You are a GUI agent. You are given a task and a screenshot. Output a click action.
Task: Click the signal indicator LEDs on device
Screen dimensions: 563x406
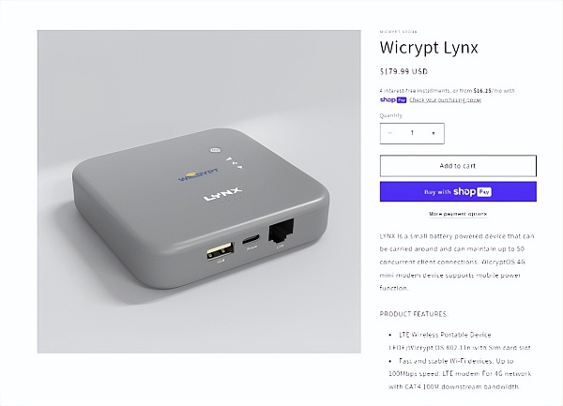point(235,162)
